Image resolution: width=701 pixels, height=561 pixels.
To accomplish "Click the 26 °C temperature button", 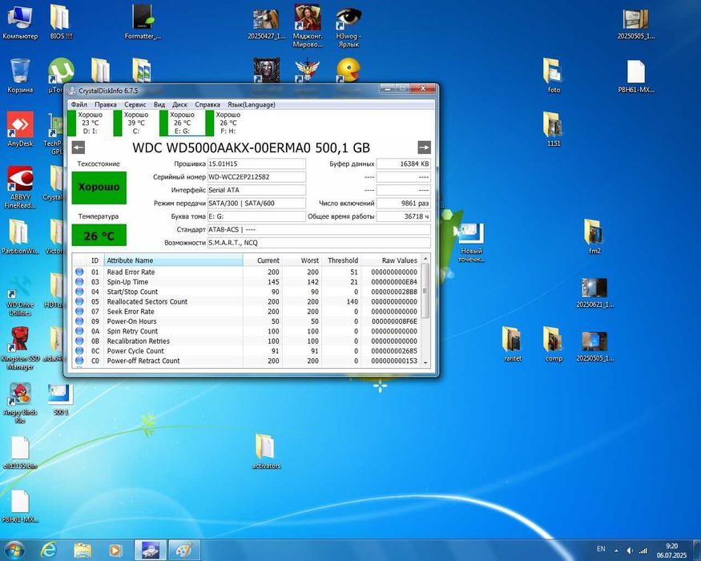I will pos(99,236).
